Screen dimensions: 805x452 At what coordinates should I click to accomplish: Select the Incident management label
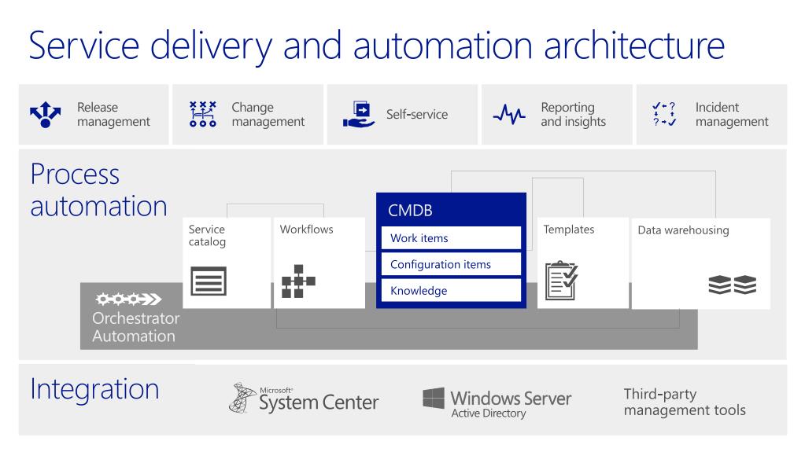click(x=732, y=115)
